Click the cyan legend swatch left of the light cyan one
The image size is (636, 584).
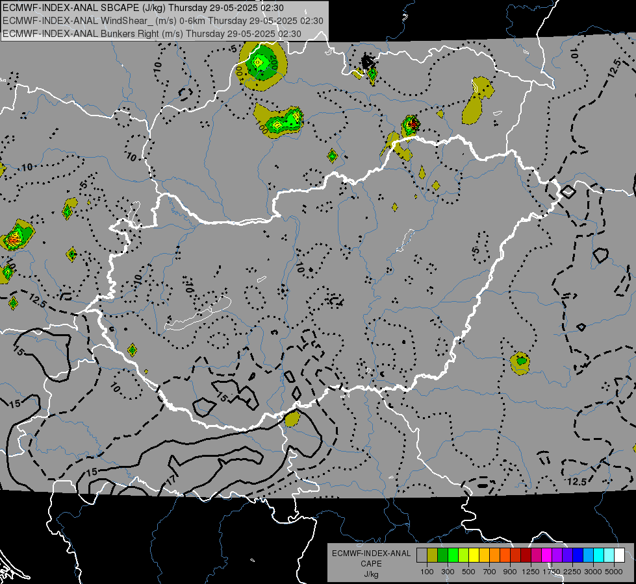tap(599, 555)
